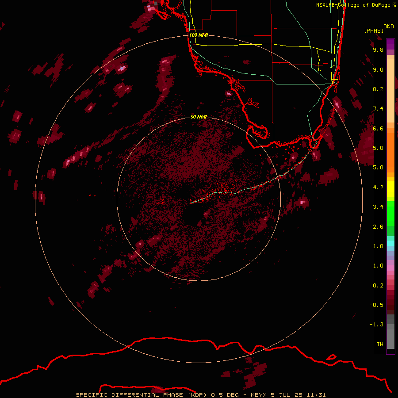This screenshot has width=398, height=398.
Task: Click the purple top segment of color bar
Action: 390,44
